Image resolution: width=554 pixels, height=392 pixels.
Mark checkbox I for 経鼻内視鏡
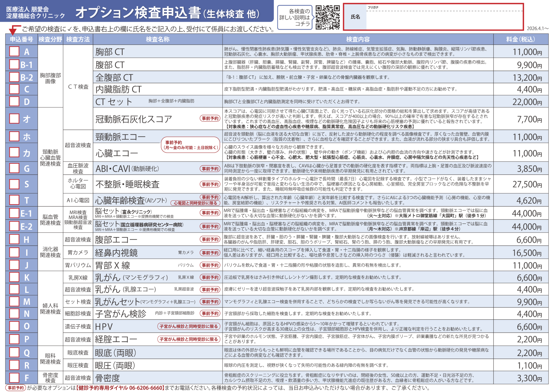click(14, 252)
